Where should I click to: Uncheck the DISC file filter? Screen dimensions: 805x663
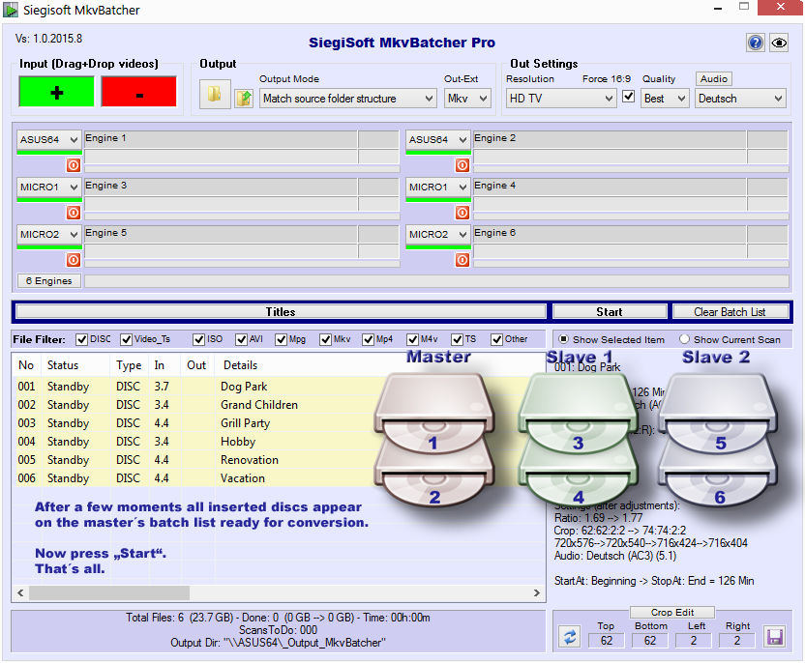[81, 339]
